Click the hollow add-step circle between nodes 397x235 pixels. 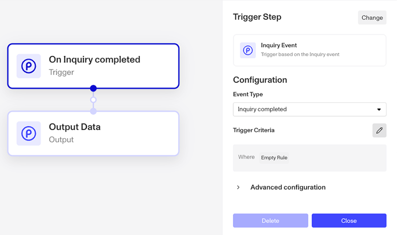click(x=93, y=100)
